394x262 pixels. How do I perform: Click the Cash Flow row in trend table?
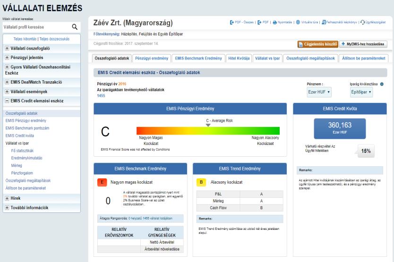point(240,208)
